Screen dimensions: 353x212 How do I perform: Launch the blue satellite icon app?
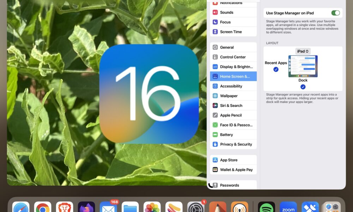pyautogui.click(x=310, y=207)
